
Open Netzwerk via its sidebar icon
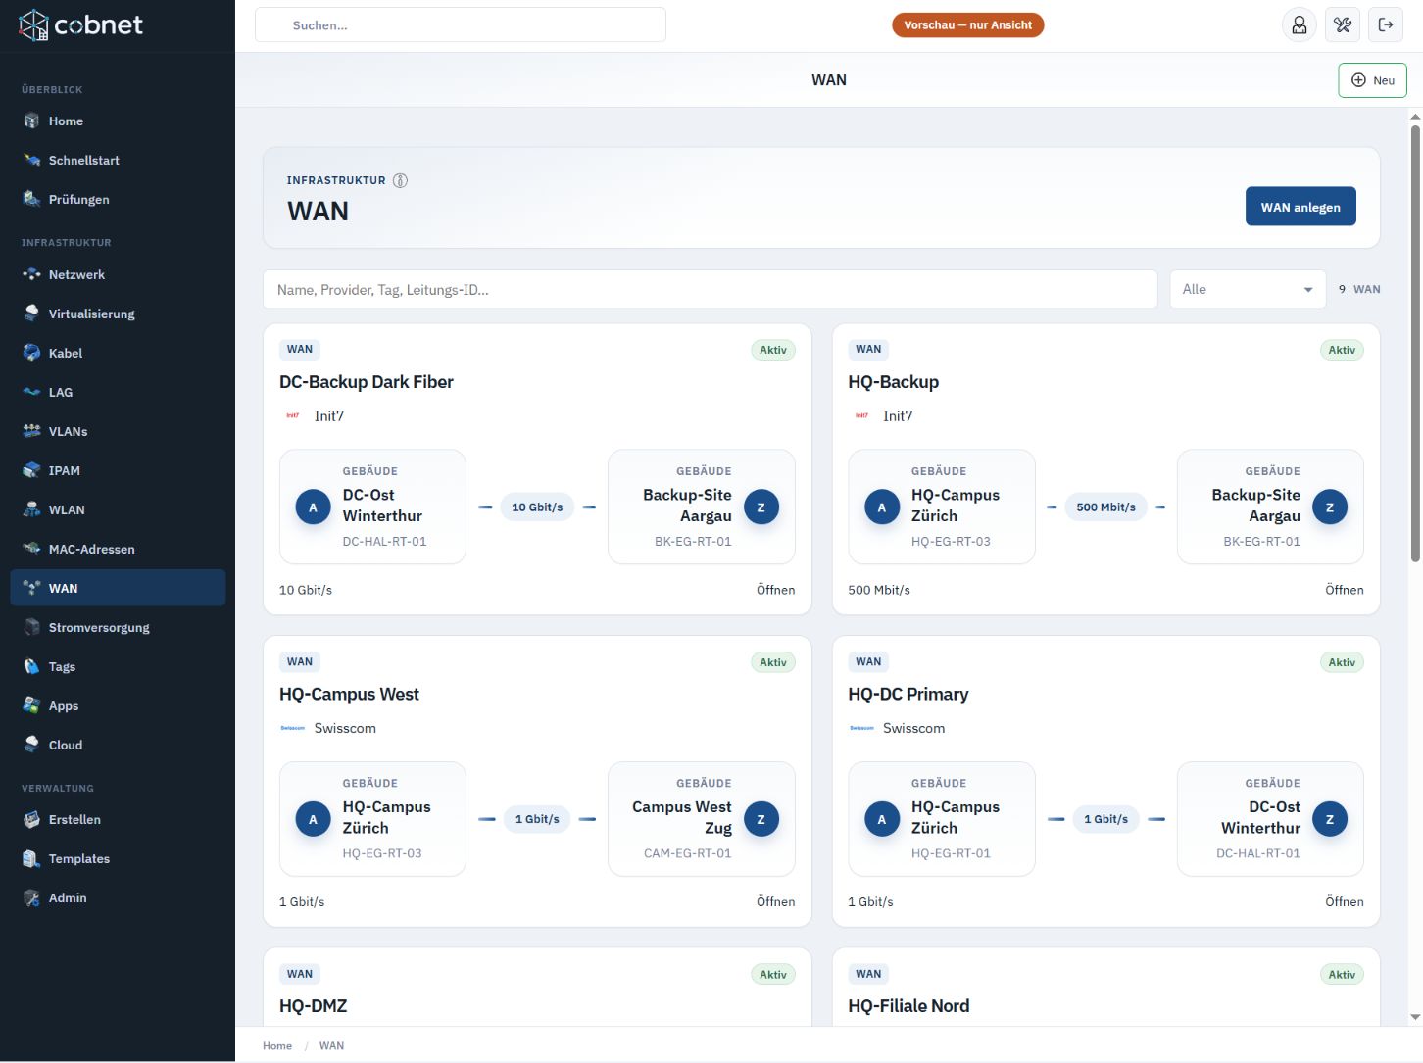pyautogui.click(x=31, y=275)
